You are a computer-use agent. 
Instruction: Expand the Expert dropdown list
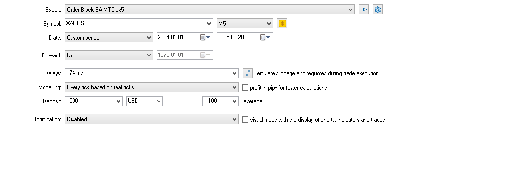pos(350,10)
